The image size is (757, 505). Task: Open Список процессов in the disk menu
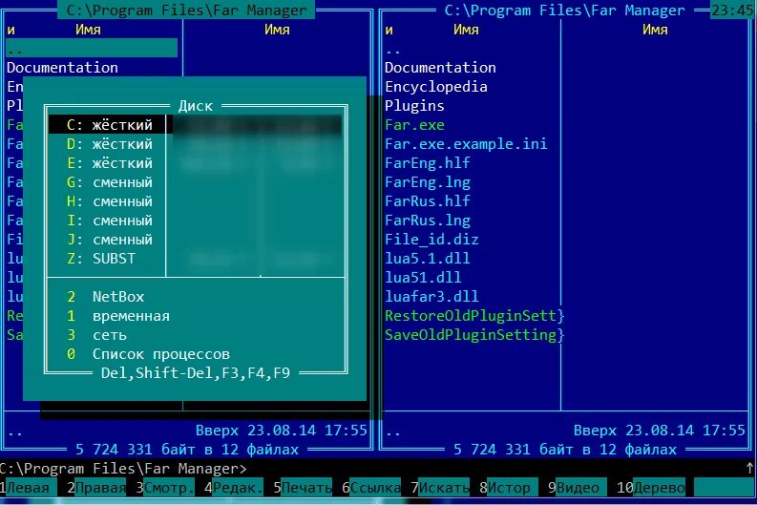tap(196, 354)
